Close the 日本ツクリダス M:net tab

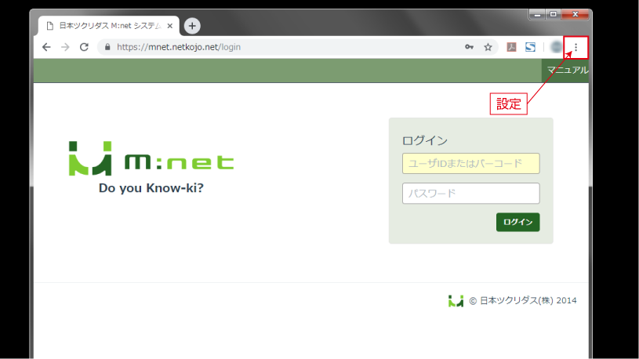(x=170, y=26)
